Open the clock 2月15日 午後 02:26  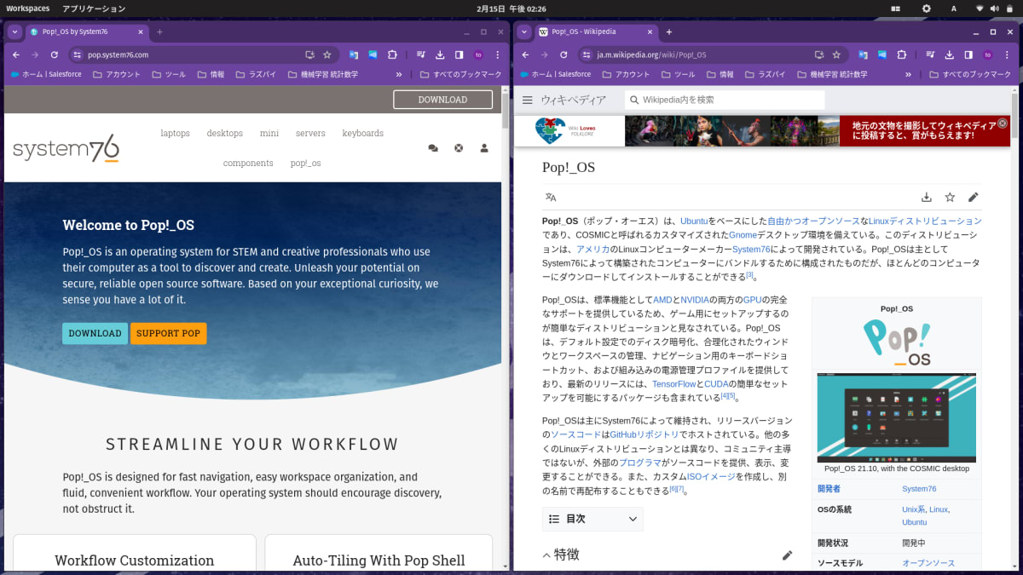511,9
